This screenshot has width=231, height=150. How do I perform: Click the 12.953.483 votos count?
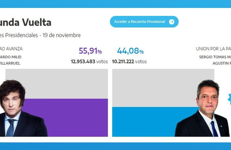tap(89, 61)
